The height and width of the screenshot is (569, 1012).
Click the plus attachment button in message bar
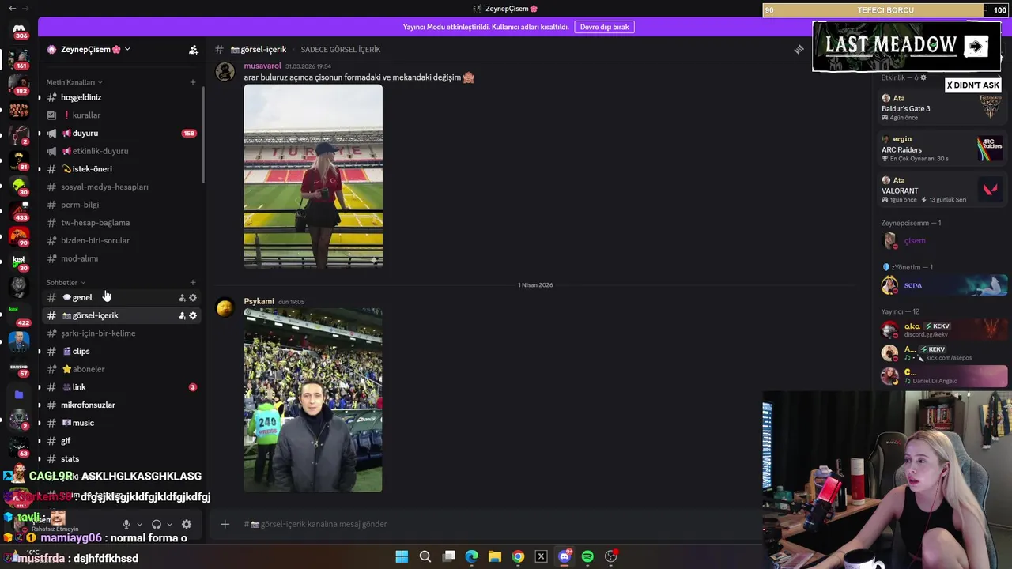pyautogui.click(x=225, y=524)
